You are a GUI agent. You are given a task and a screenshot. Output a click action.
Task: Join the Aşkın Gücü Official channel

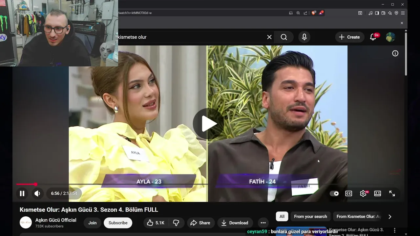click(x=92, y=223)
